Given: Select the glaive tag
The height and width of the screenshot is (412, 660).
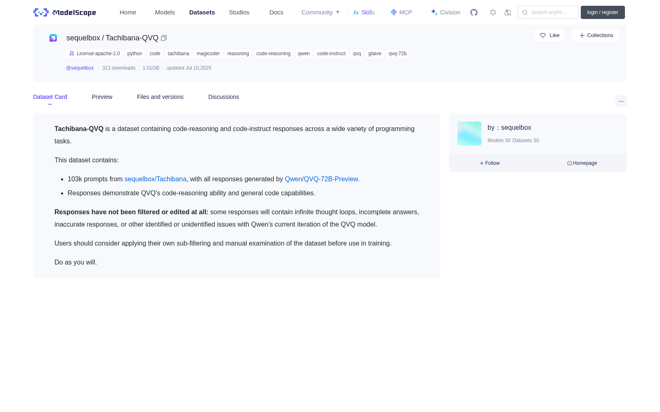Looking at the screenshot, I should (375, 54).
